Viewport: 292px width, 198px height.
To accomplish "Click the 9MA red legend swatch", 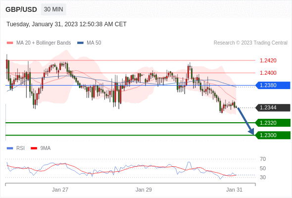I will coord(34,148).
